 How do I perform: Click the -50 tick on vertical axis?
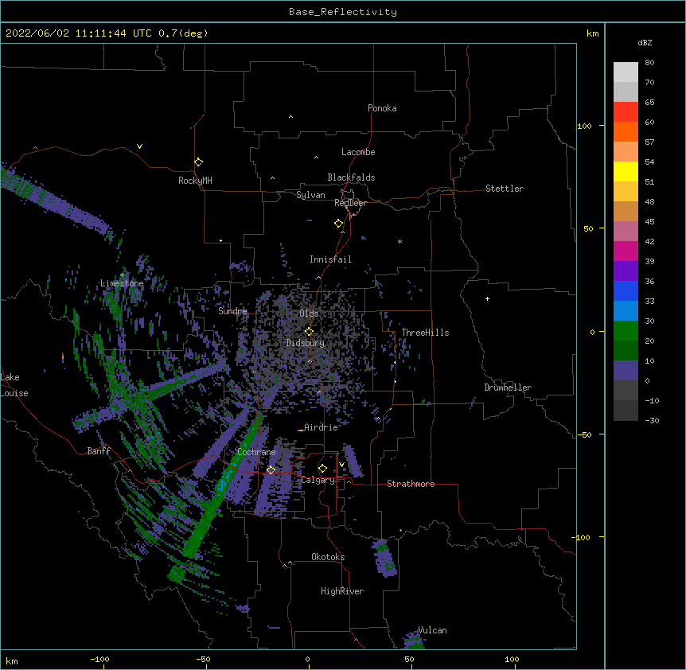584,434
